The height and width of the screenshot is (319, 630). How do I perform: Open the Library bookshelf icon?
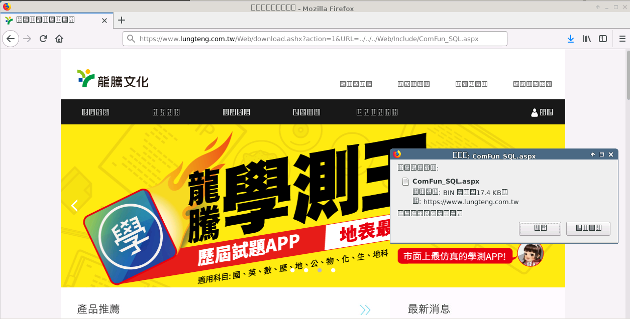point(587,39)
